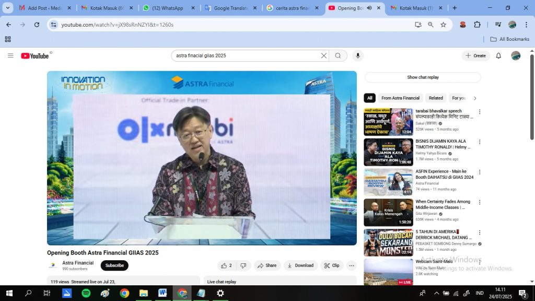
Task: Like the Astra Financial video
Action: [x=227, y=265]
